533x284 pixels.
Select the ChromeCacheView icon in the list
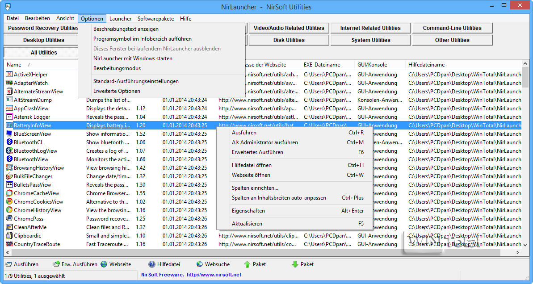(9, 193)
